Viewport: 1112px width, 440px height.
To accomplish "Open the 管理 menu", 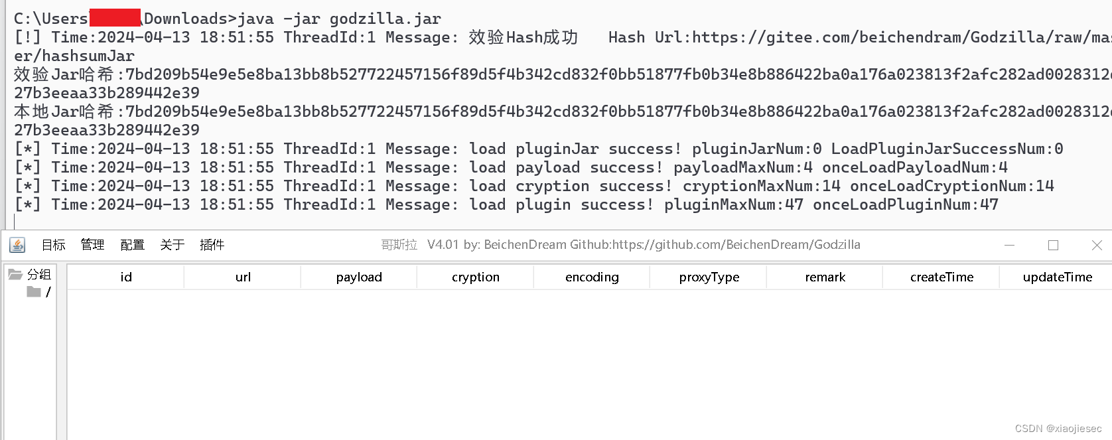I will coord(92,245).
